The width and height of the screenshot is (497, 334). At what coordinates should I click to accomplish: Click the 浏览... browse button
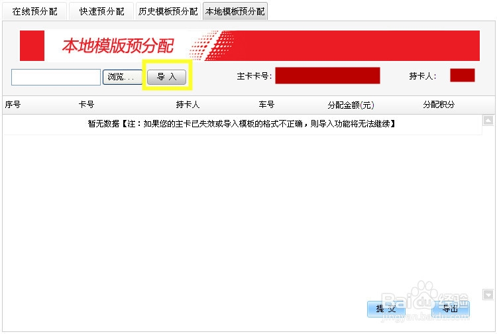click(x=123, y=77)
